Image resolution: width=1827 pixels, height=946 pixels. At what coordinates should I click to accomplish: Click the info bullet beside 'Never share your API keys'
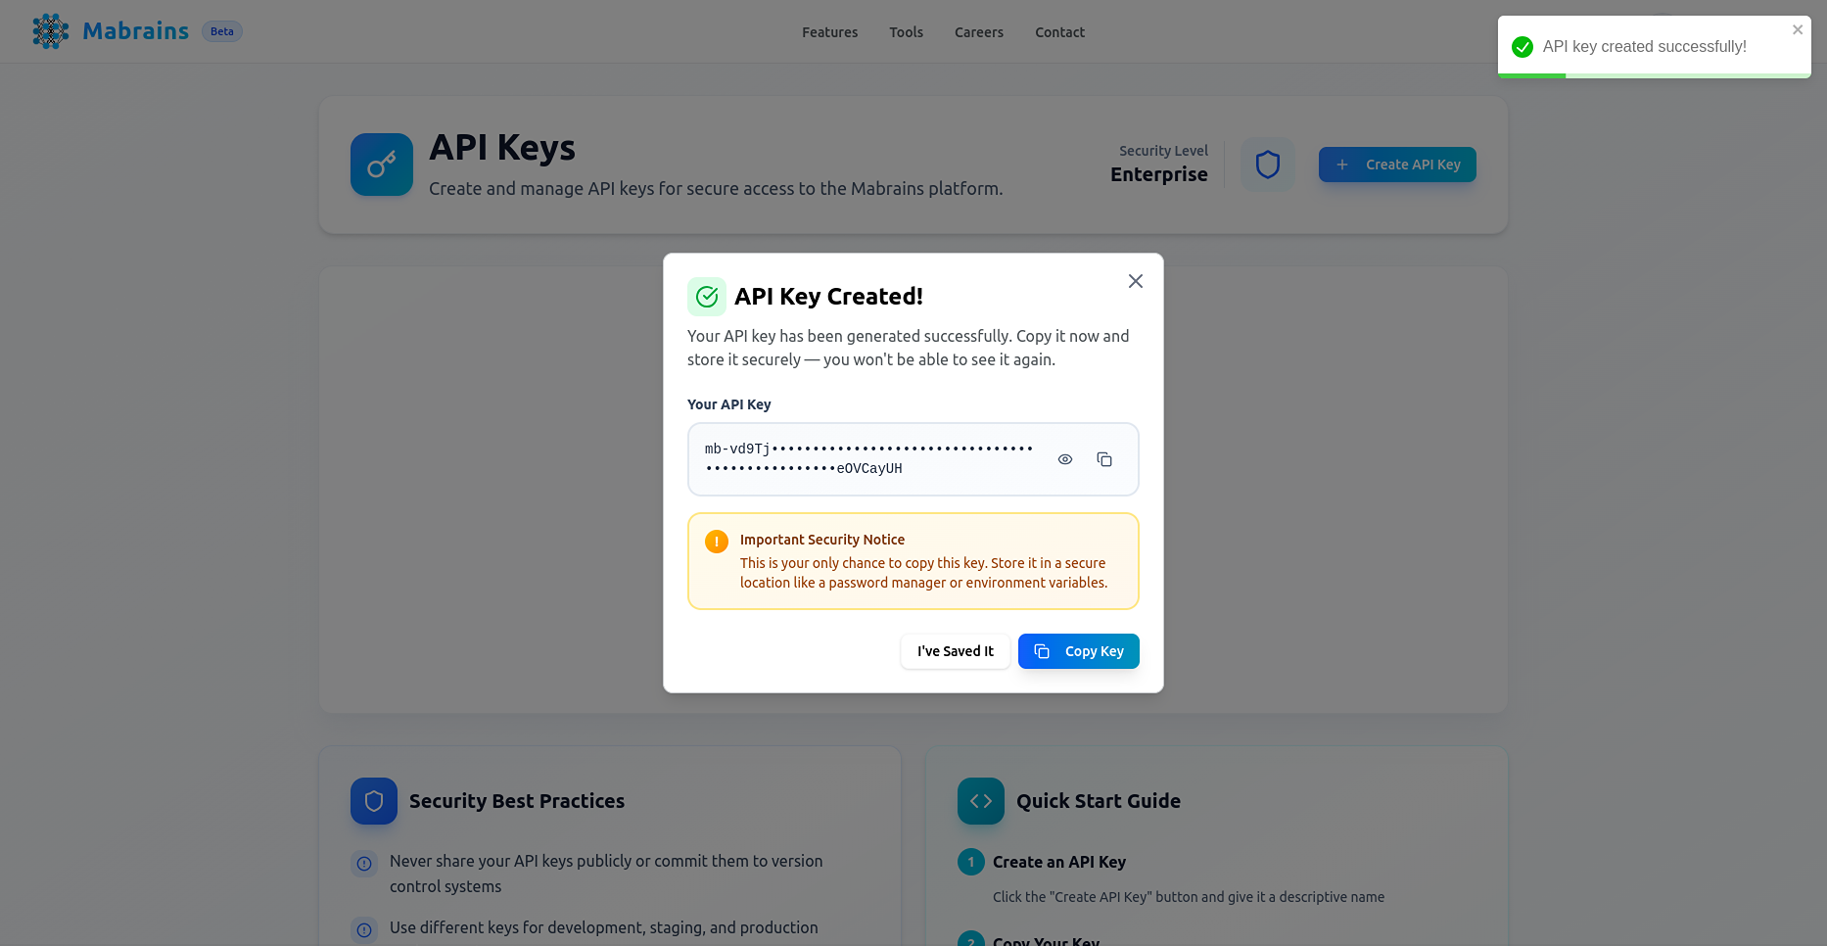point(364,863)
